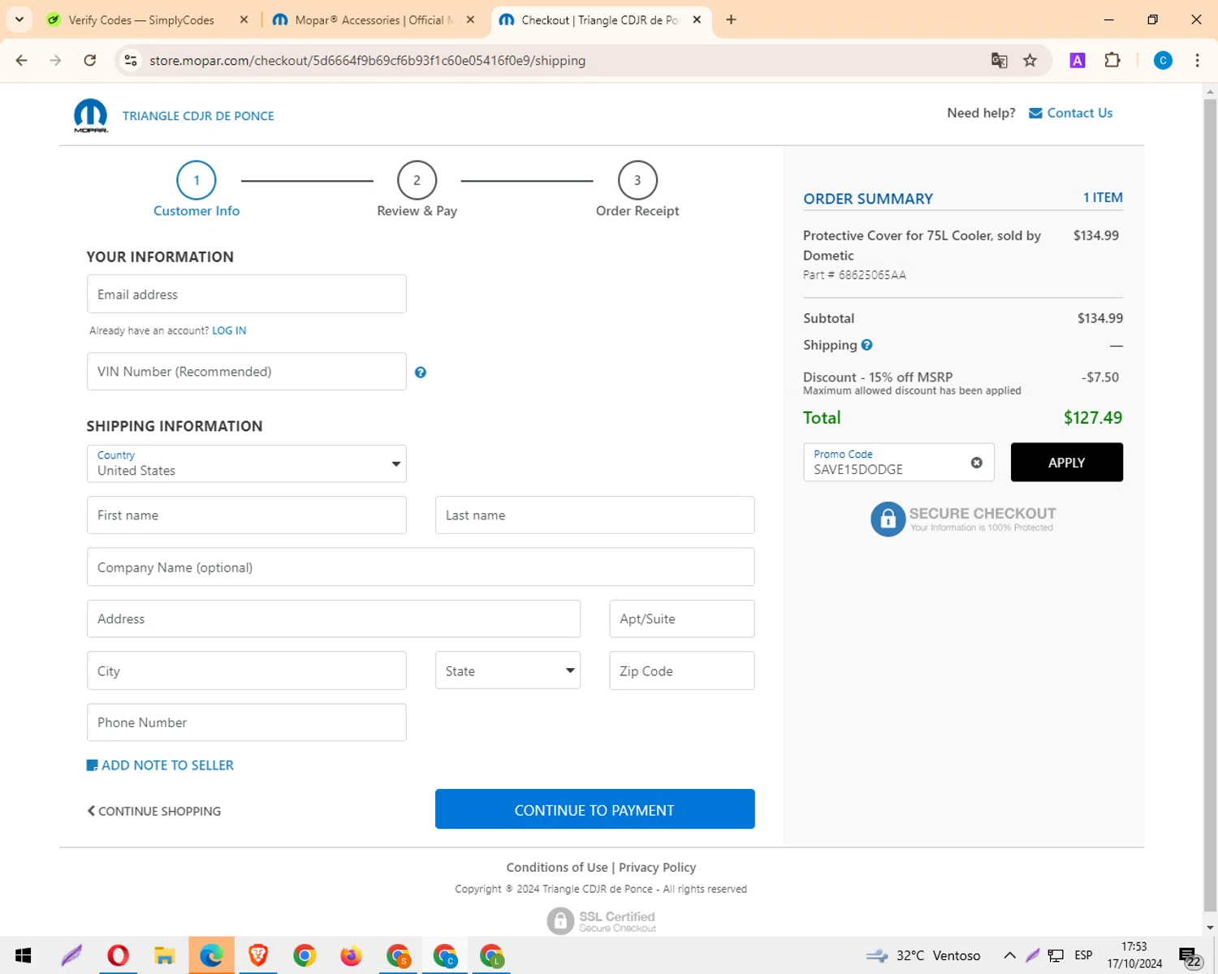Screen dimensions: 1218x974
Task: Clear the promo code with X icon
Action: tap(976, 463)
